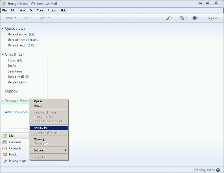Click the Menus toolbar icon

(x=182, y=18)
